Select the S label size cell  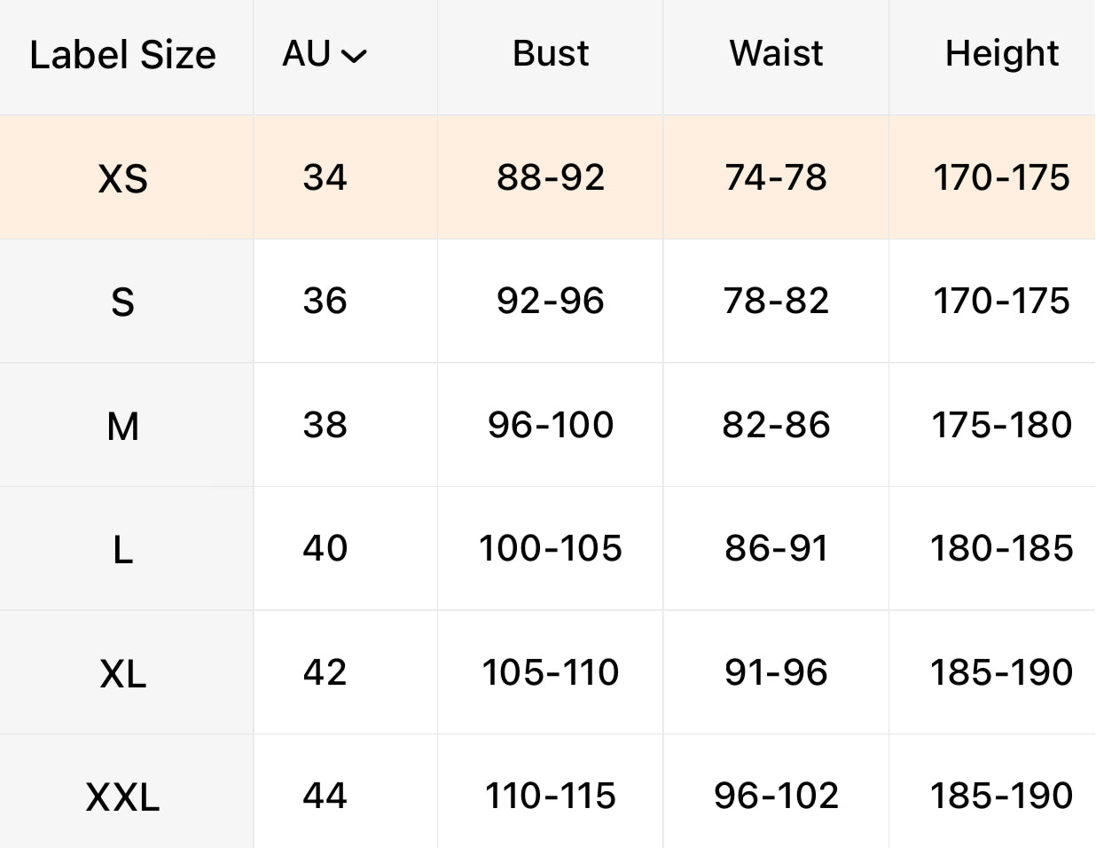coord(122,302)
